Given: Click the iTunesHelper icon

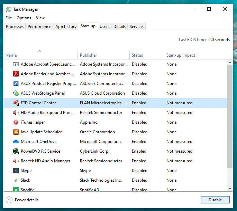Looking at the screenshot, I should (16, 122).
